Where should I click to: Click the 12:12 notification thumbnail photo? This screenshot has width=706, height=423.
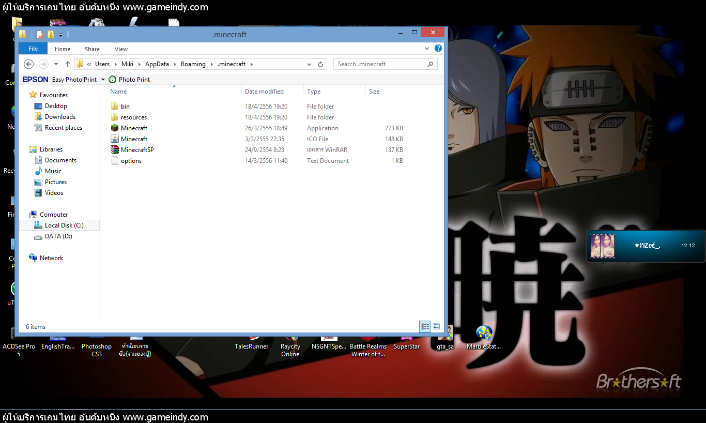[603, 246]
